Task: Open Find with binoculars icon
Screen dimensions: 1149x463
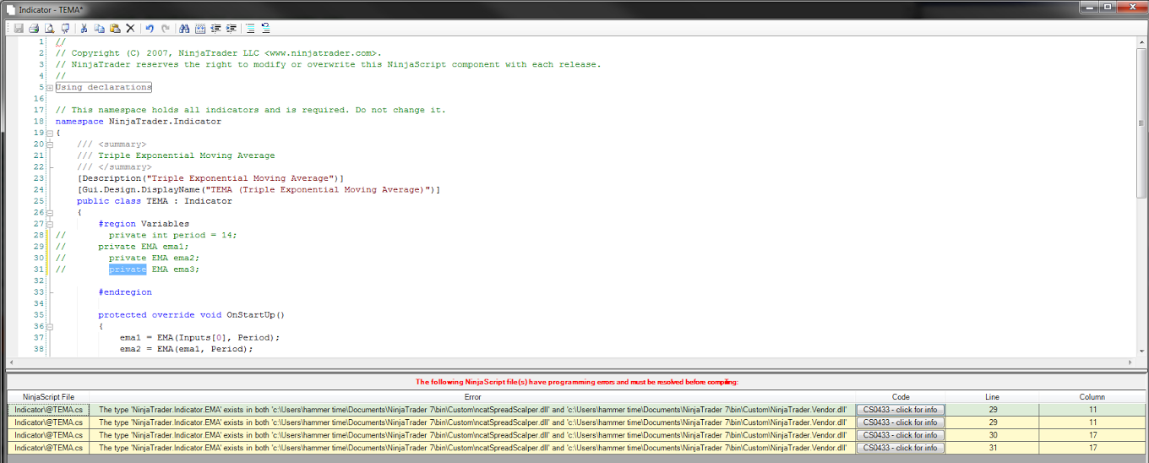Action: click(184, 28)
